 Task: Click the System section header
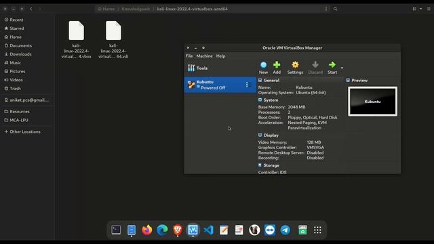coord(271,100)
